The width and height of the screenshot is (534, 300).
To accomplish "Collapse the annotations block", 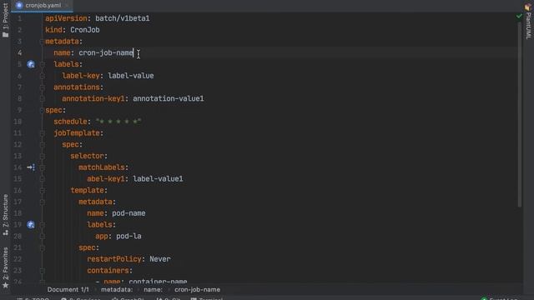I will coord(42,87).
